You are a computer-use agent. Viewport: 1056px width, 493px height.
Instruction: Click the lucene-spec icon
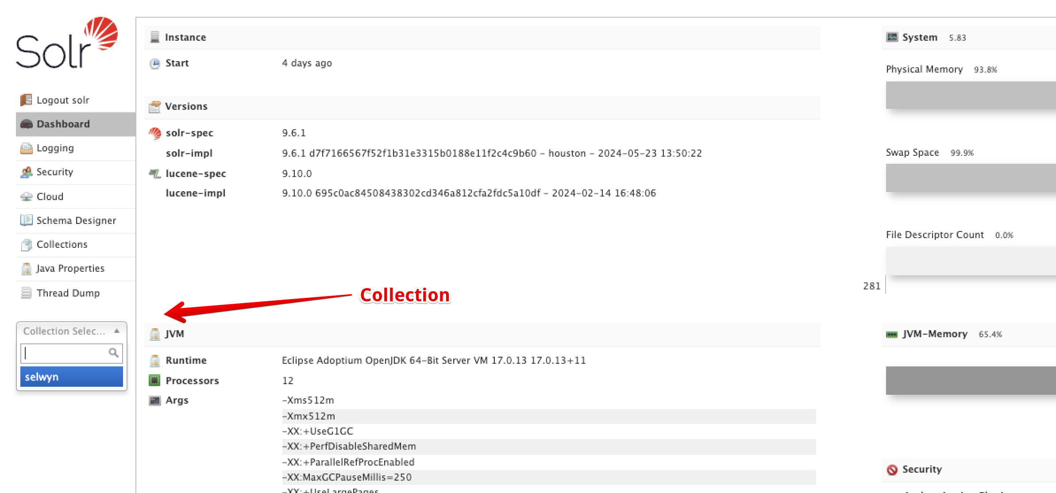pos(154,173)
